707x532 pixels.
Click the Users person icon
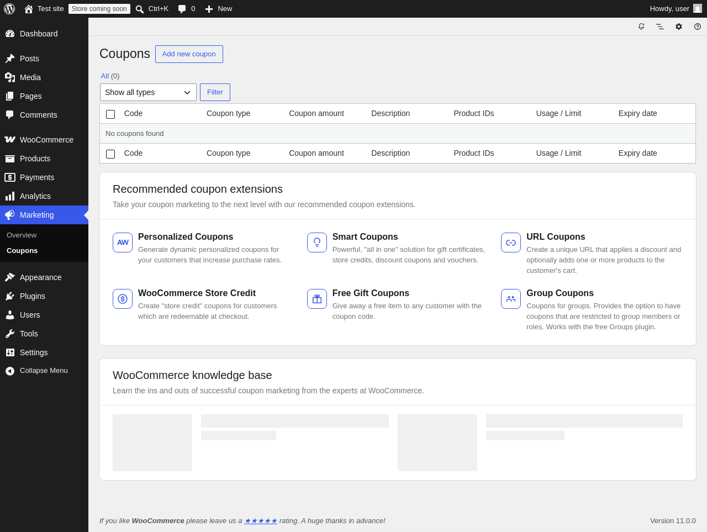pos(10,315)
